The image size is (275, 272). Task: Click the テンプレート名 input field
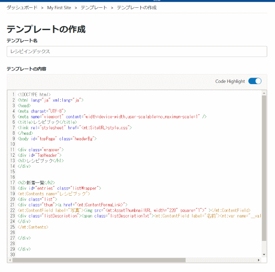(x=137, y=51)
